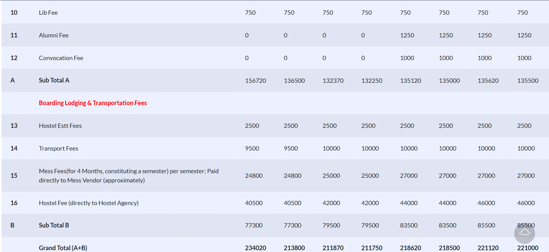This screenshot has width=549, height=252.
Task: Select the 156720 value in Sub Total A
Action: [x=256, y=81]
